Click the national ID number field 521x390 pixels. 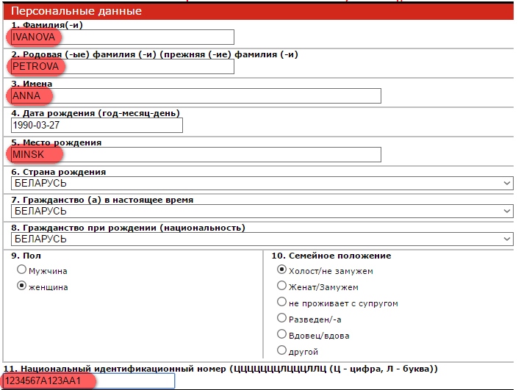pos(89,380)
